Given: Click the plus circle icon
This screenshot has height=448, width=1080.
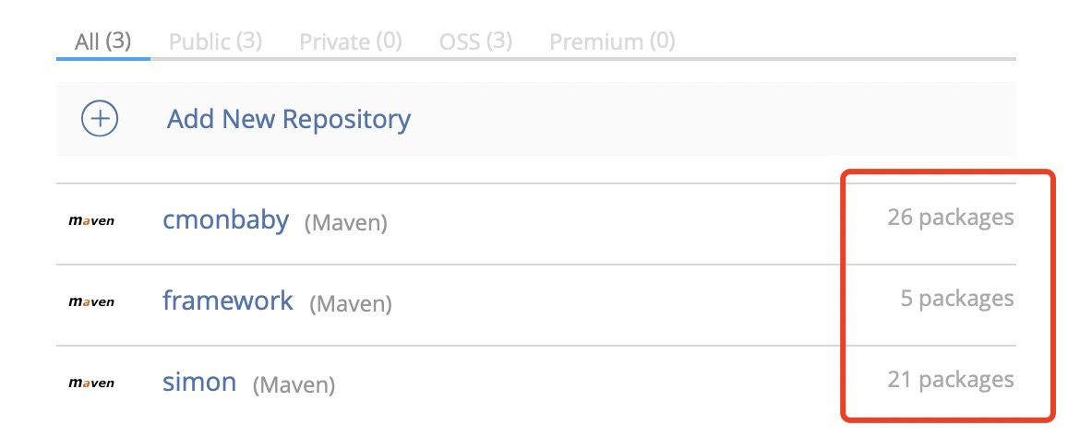Looking at the screenshot, I should tap(100, 118).
